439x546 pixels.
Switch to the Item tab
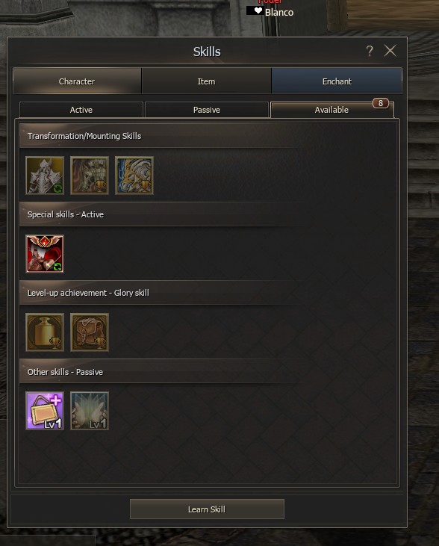pos(207,81)
